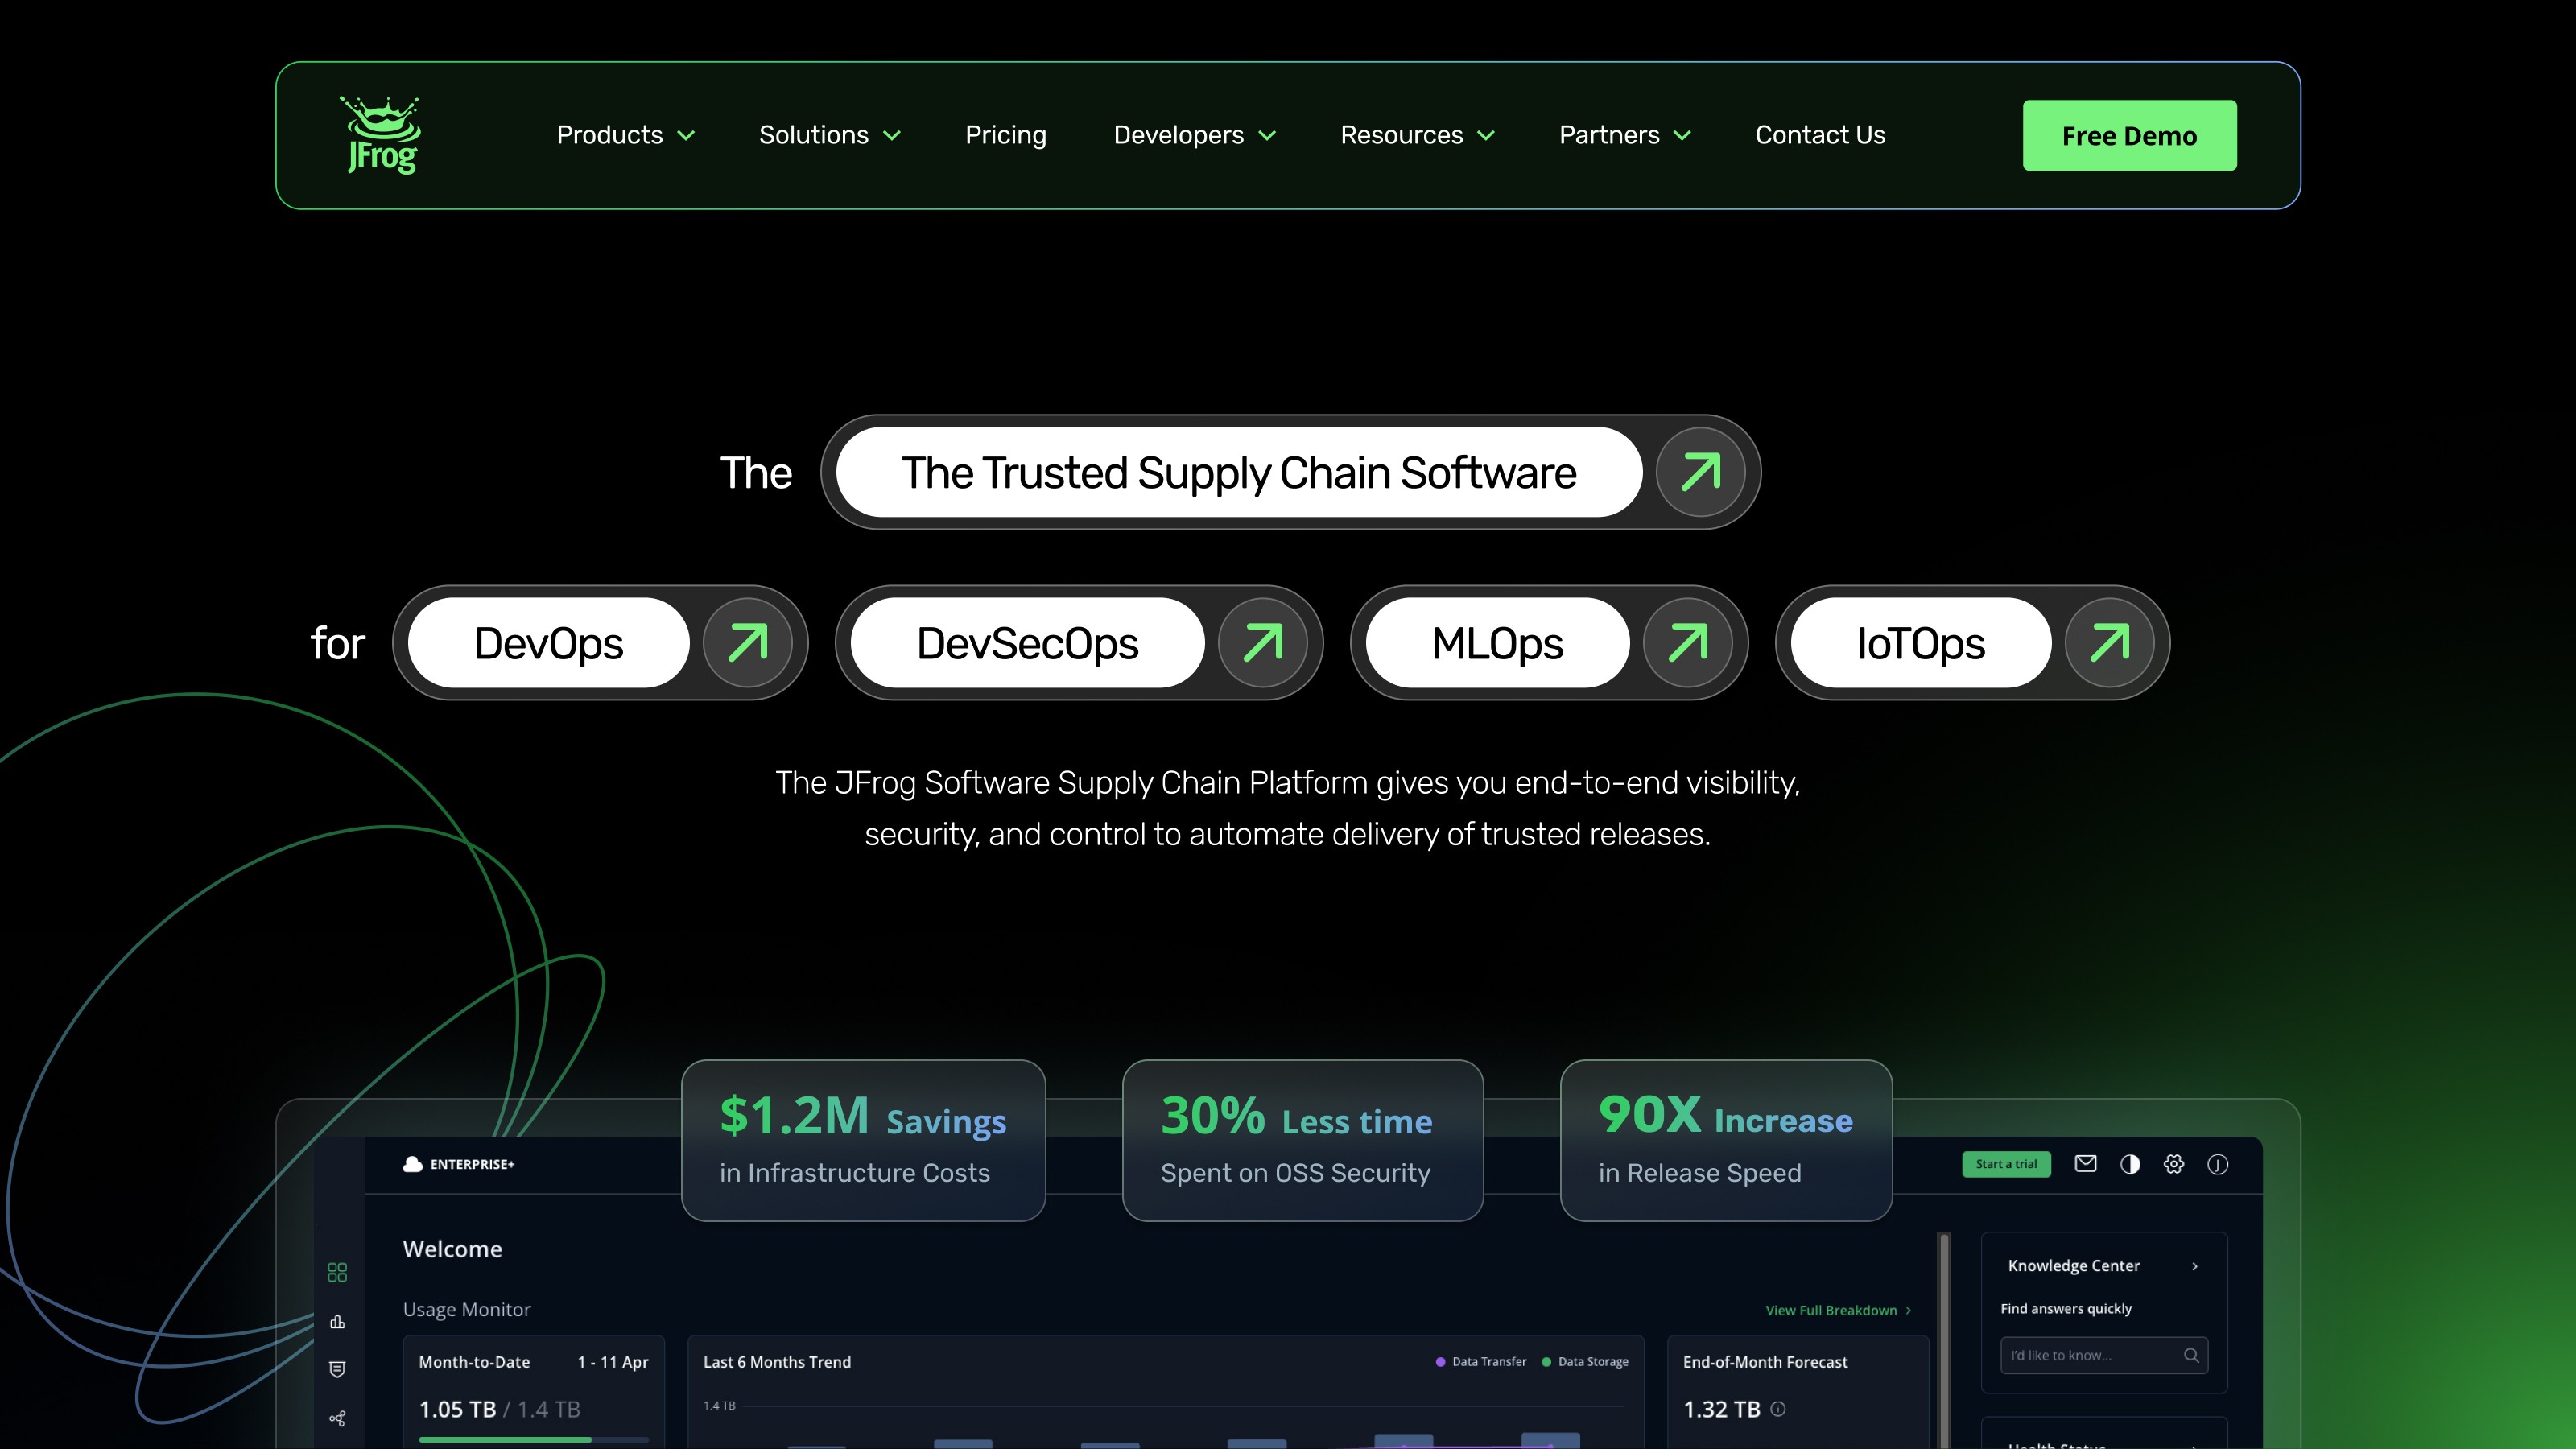
Task: Open the mail icon in dashboard header
Action: pyautogui.click(x=2085, y=1163)
